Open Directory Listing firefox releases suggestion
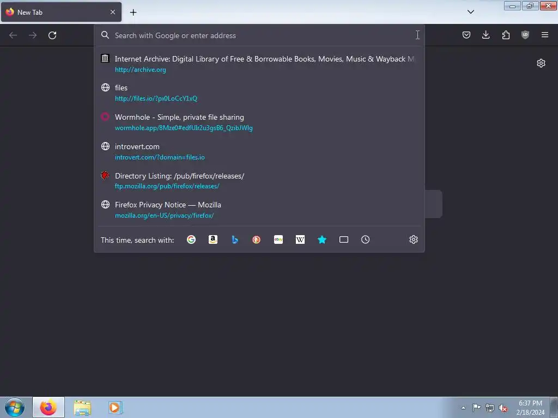Screen dimensions: 558x418 [x=259, y=181]
